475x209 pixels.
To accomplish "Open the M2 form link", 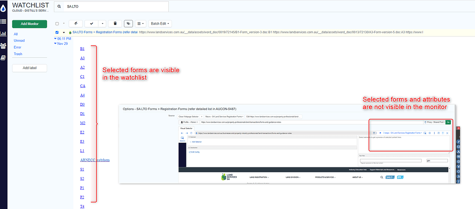I will point(83,123).
